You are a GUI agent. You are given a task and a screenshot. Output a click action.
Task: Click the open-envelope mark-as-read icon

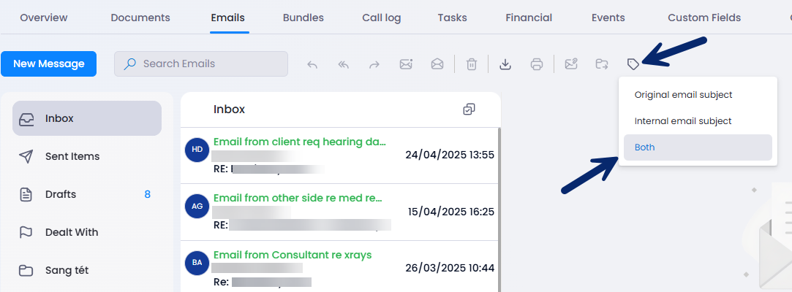(x=437, y=64)
